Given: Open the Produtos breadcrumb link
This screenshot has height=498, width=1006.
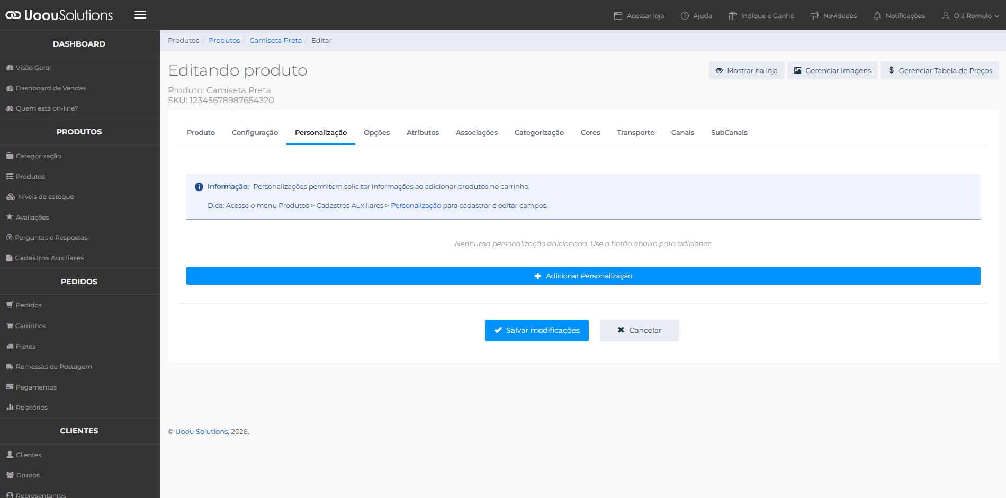Looking at the screenshot, I should [224, 41].
